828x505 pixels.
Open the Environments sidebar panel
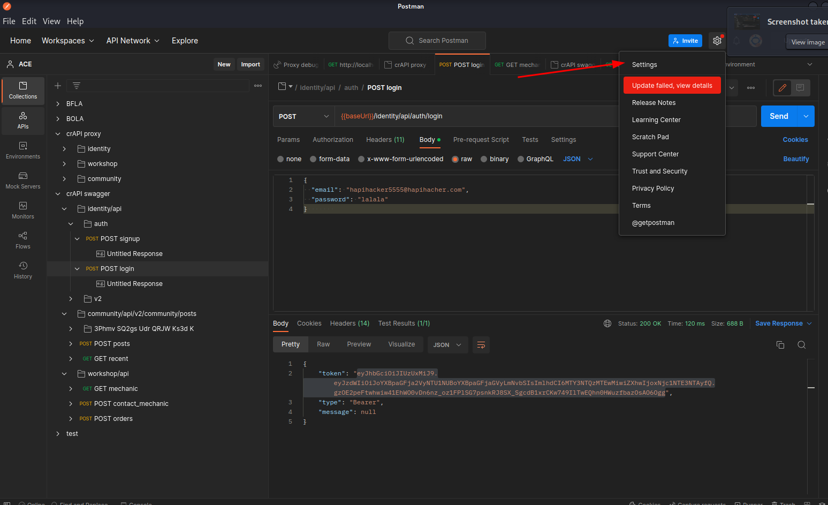tap(23, 150)
